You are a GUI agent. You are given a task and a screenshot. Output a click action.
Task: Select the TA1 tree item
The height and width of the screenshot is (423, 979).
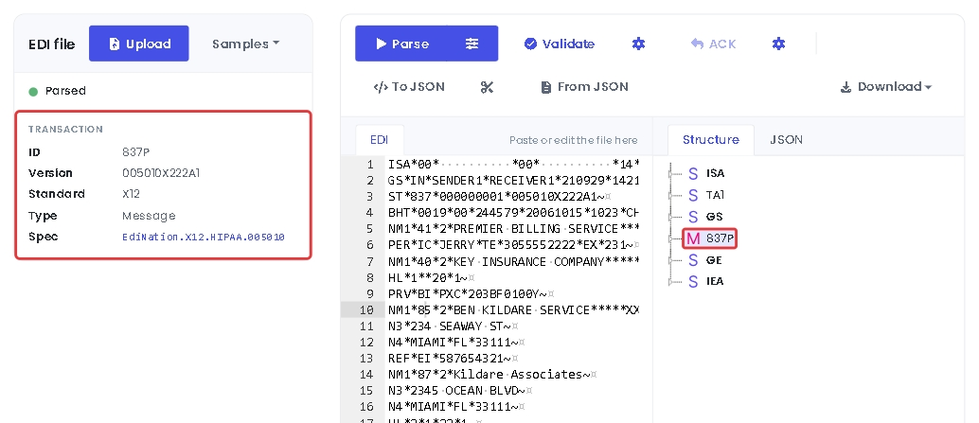(715, 195)
